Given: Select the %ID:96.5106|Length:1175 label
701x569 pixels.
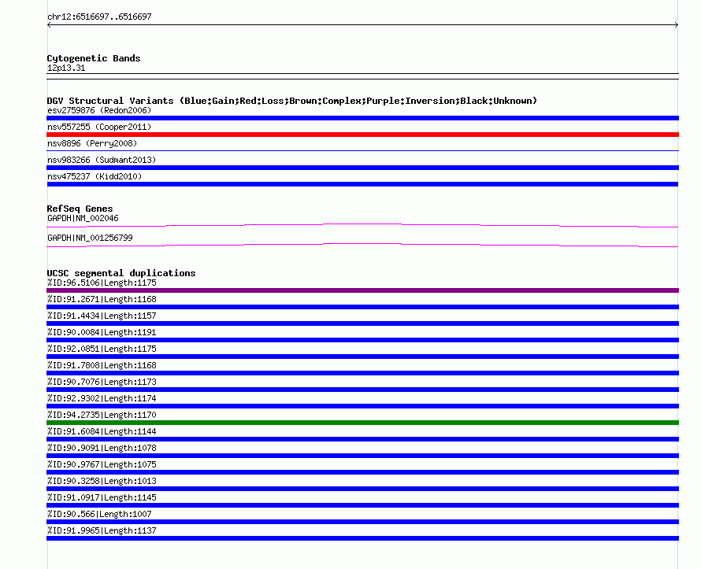Looking at the screenshot, I should 102,283.
